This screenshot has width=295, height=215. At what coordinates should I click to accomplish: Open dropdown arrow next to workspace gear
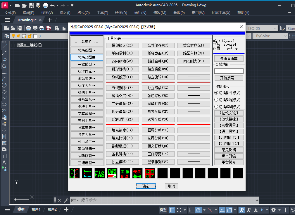(280, 210)
